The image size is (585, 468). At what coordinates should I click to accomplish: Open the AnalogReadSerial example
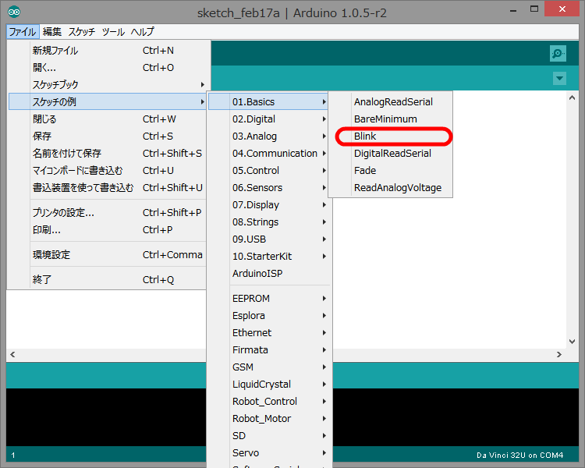[x=391, y=102]
